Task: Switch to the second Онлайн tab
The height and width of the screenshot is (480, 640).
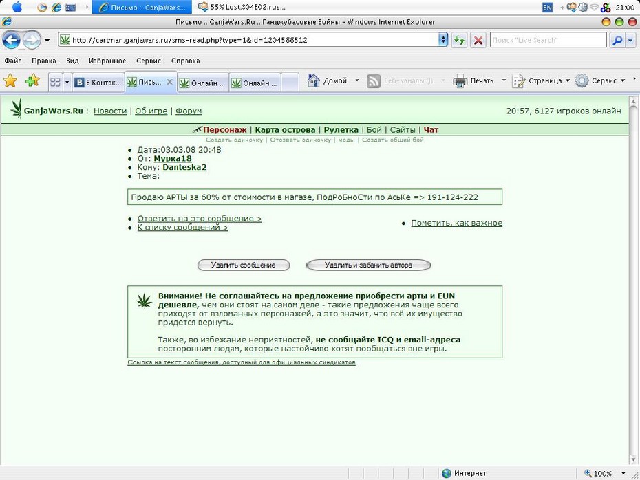Action: pos(255,83)
